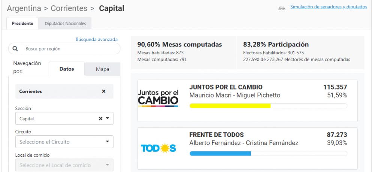This screenshot has height=172, width=375.
Task: Switch to the Diputados Nacionales tab
Action: click(x=65, y=23)
